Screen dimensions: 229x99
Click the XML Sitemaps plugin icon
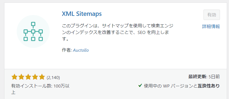[x=33, y=31]
